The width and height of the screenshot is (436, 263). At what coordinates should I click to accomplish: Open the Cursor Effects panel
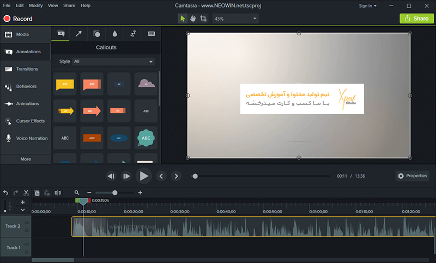[25, 121]
